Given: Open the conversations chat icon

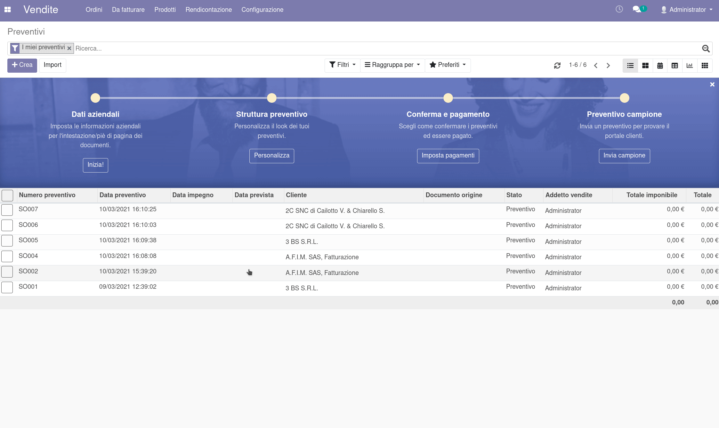Looking at the screenshot, I should pyautogui.click(x=637, y=9).
